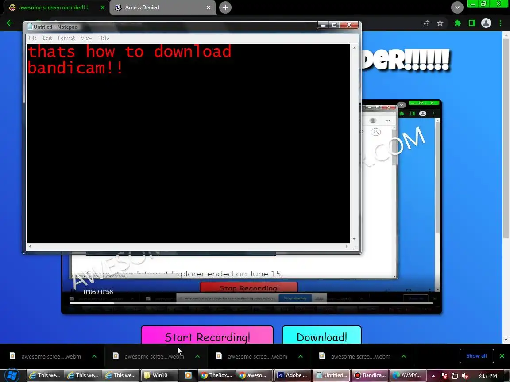The image size is (510, 382).
Task: Open the media player taskbar icon
Action: click(x=188, y=375)
